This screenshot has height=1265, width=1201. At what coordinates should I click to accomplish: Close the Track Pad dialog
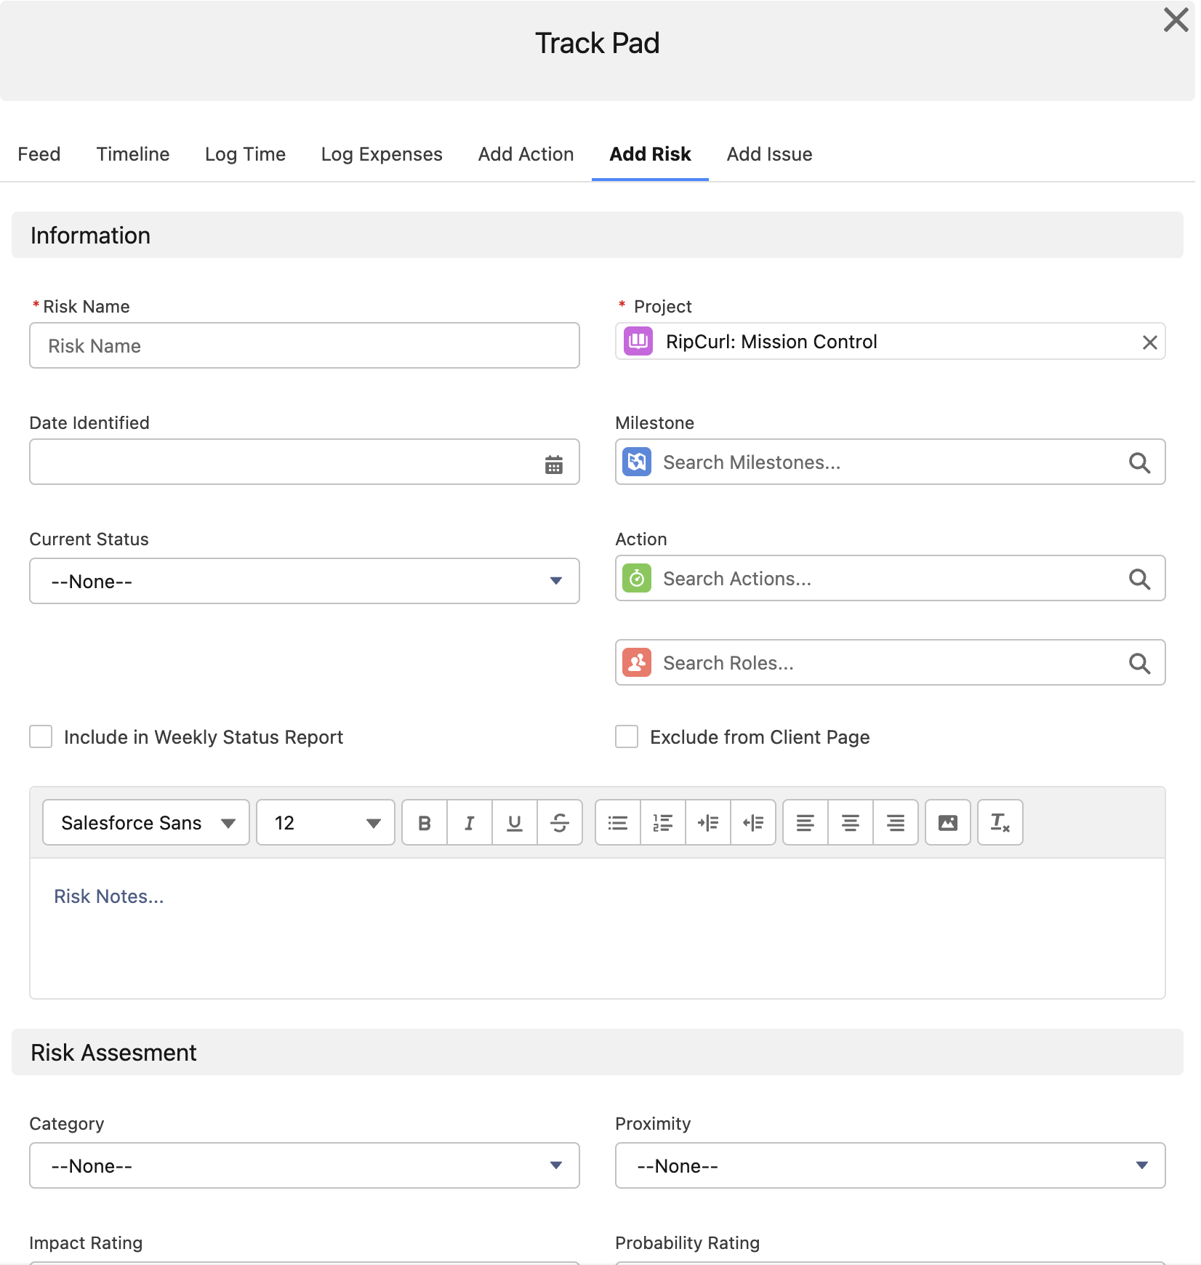pos(1176,20)
